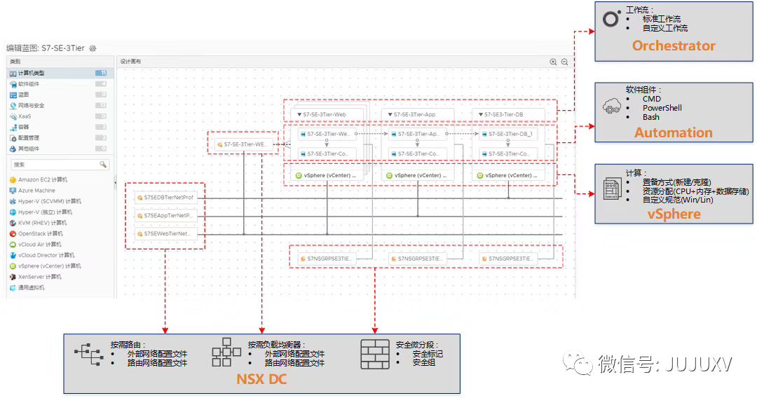
Task: Click the Azure Machine icon
Action: click(x=13, y=191)
